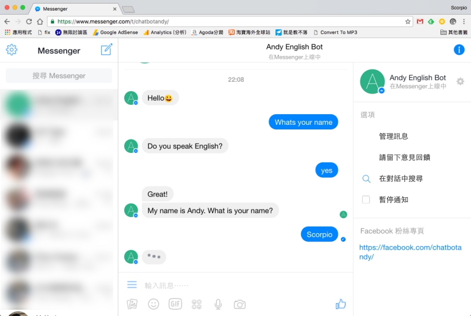
Task: Click the search-in-conversation magnifier icon
Action: coord(366,179)
